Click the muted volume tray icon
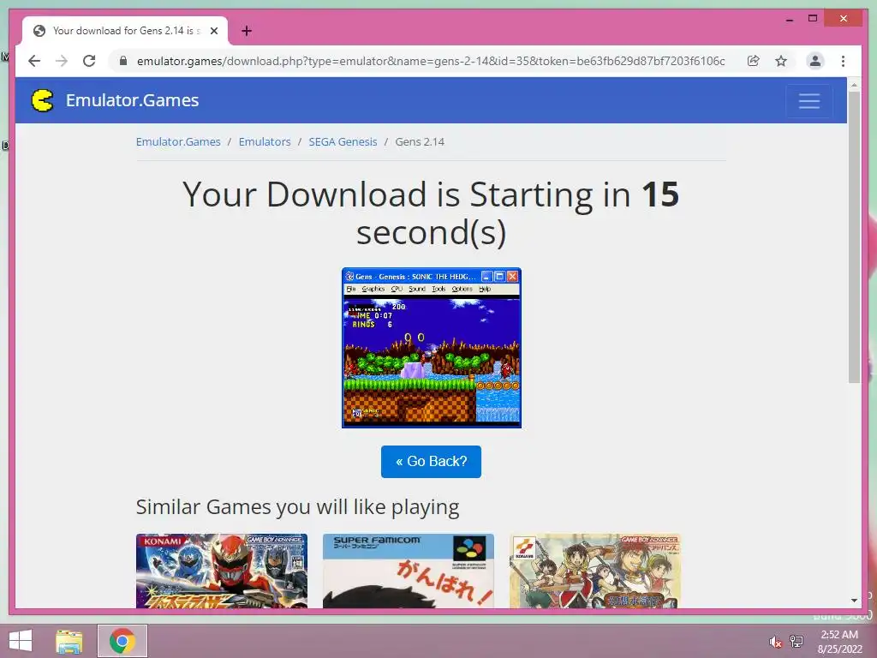The width and height of the screenshot is (877, 658). [x=775, y=641]
